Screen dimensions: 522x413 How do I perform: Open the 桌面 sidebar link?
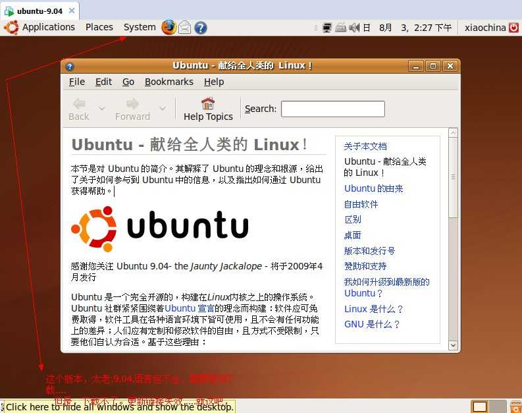point(353,235)
